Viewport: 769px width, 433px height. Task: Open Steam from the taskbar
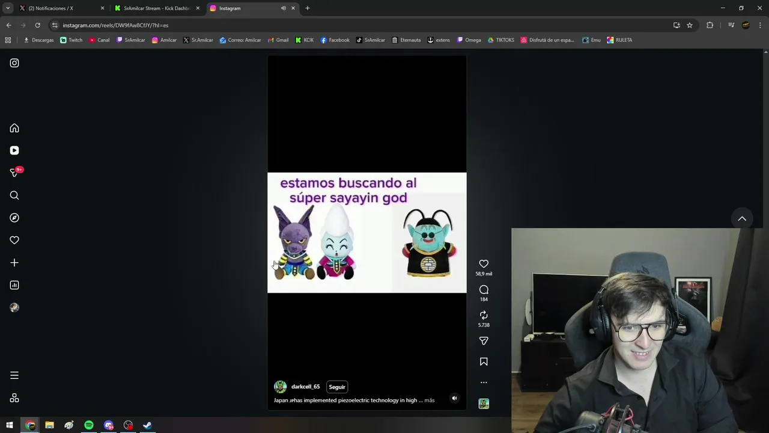tap(147, 425)
